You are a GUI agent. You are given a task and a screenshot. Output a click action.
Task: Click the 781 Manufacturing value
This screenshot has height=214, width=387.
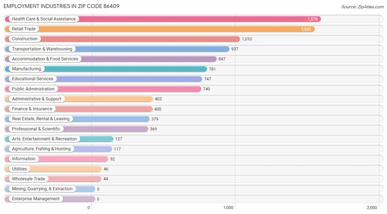point(212,69)
